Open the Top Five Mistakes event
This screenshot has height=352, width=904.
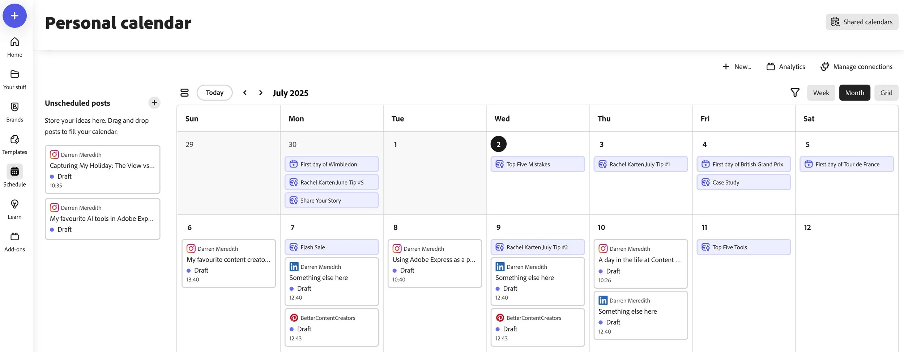pos(537,164)
